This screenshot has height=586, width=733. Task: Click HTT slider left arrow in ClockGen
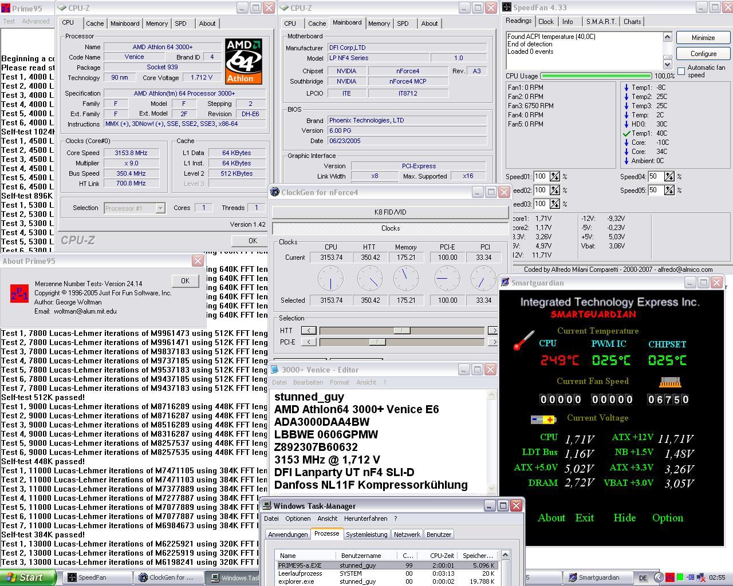pos(308,330)
